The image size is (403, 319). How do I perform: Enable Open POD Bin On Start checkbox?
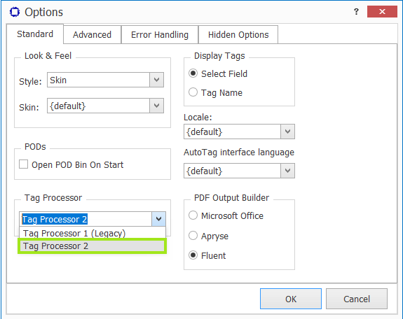tap(23, 164)
